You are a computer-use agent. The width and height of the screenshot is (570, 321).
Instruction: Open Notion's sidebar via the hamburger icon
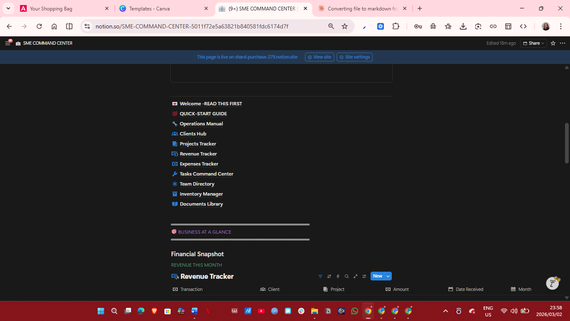tap(8, 43)
